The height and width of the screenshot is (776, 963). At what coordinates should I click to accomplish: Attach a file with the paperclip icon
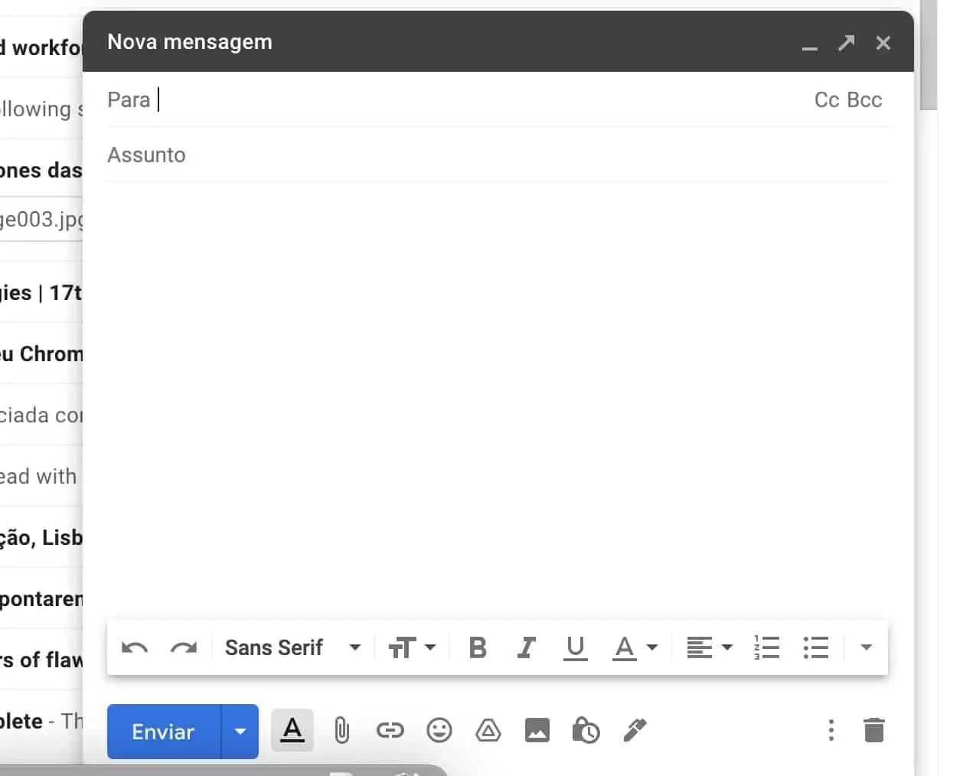(341, 731)
